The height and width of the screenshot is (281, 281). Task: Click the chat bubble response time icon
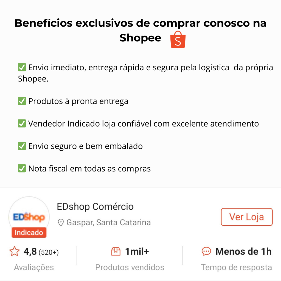pyautogui.click(x=206, y=251)
